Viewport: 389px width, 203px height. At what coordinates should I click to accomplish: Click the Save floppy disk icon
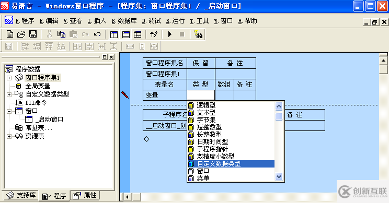click(33, 34)
